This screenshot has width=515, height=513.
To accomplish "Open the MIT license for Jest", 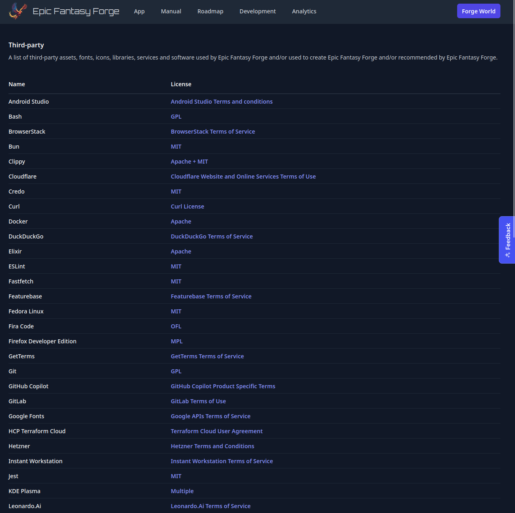I will [x=176, y=476].
